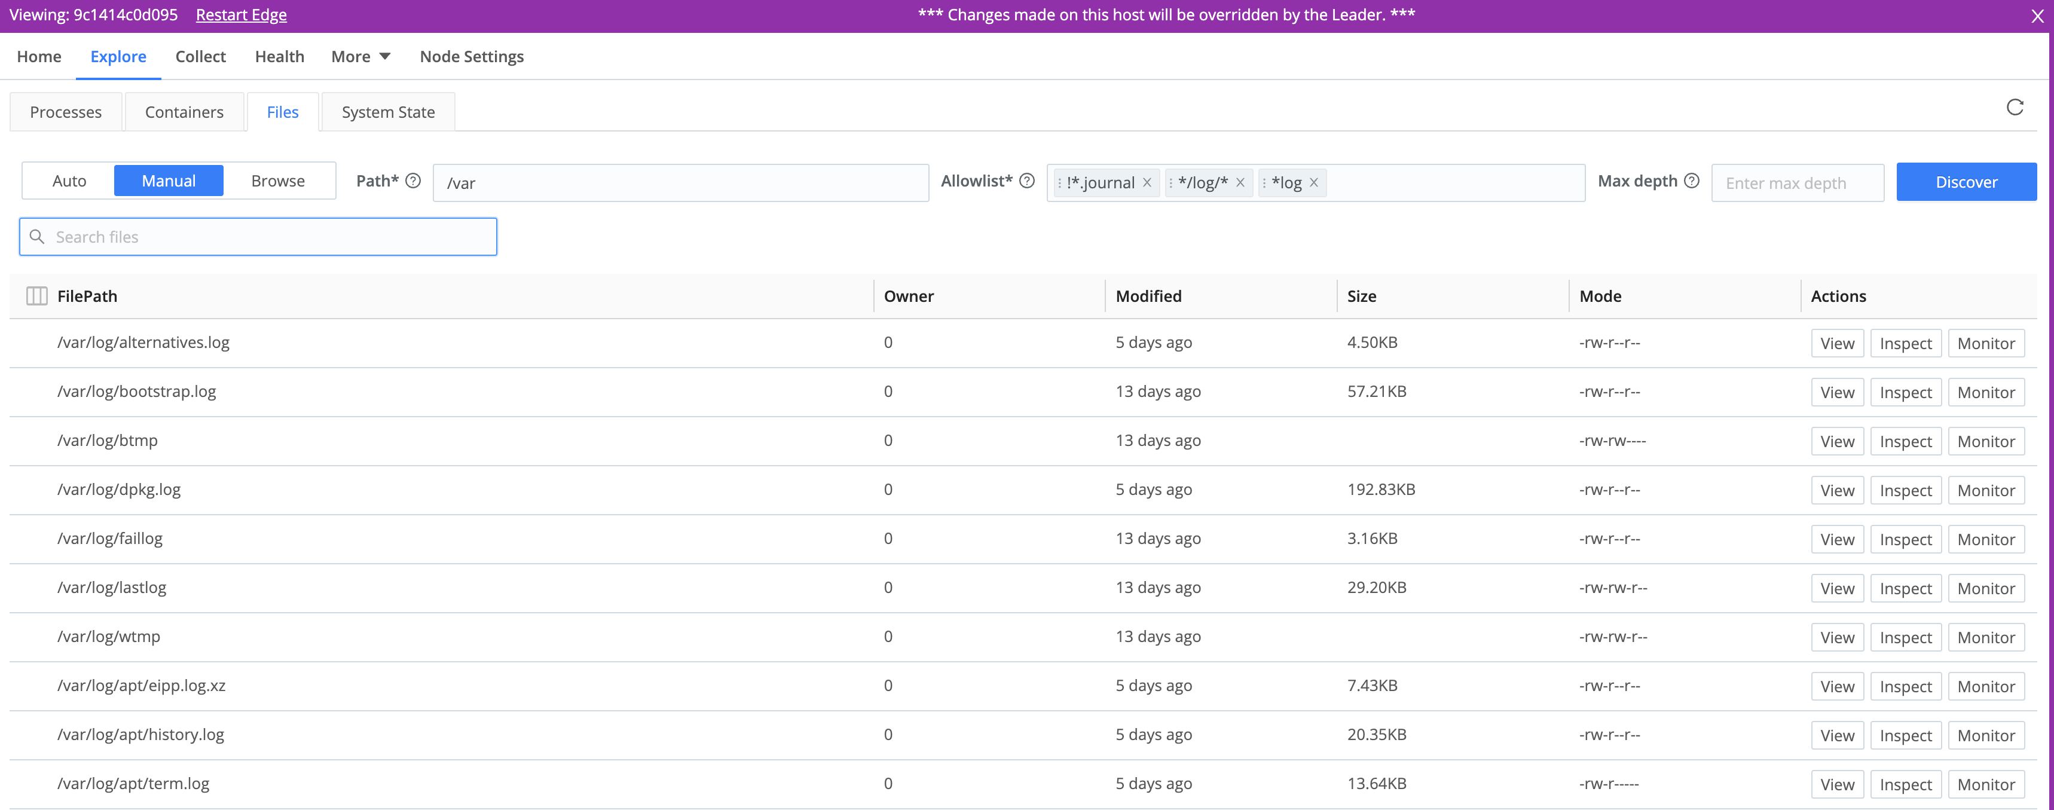Inspect the dpkg.log file
The width and height of the screenshot is (2054, 810).
(x=1906, y=490)
